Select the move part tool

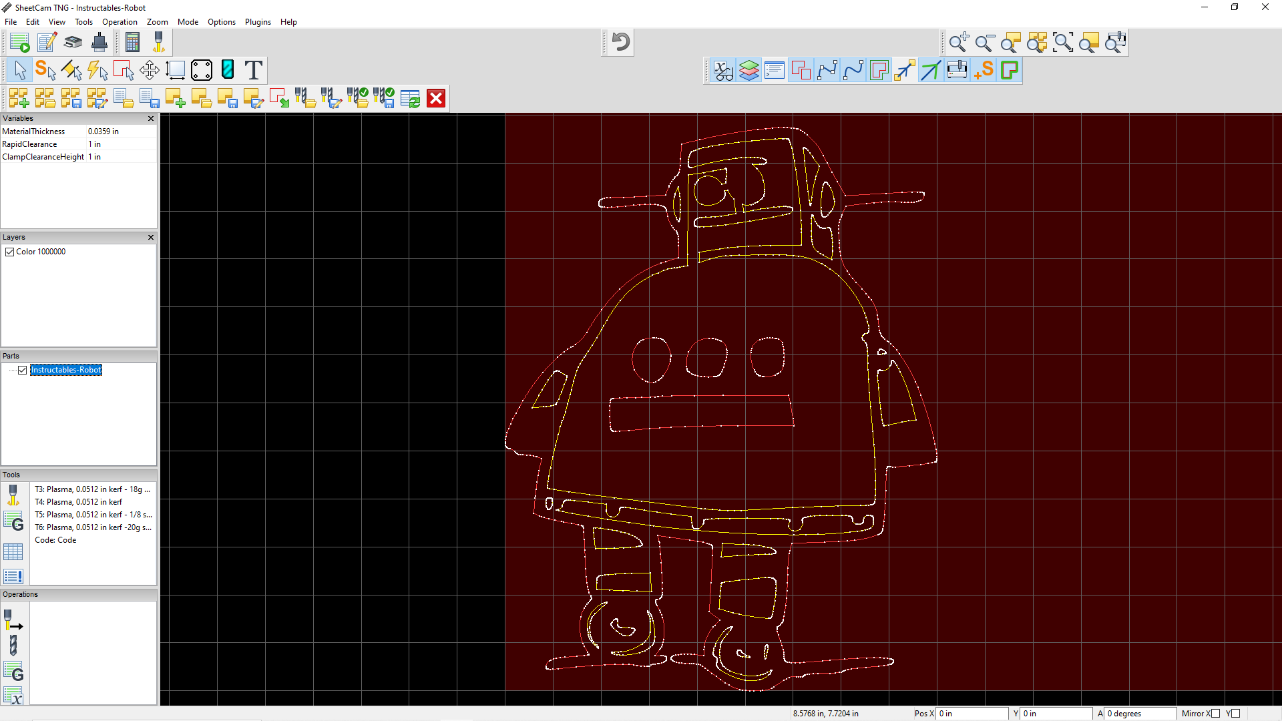coord(149,69)
